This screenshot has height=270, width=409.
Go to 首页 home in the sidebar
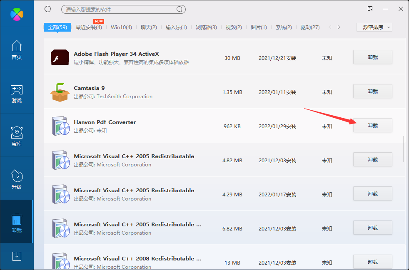17,50
